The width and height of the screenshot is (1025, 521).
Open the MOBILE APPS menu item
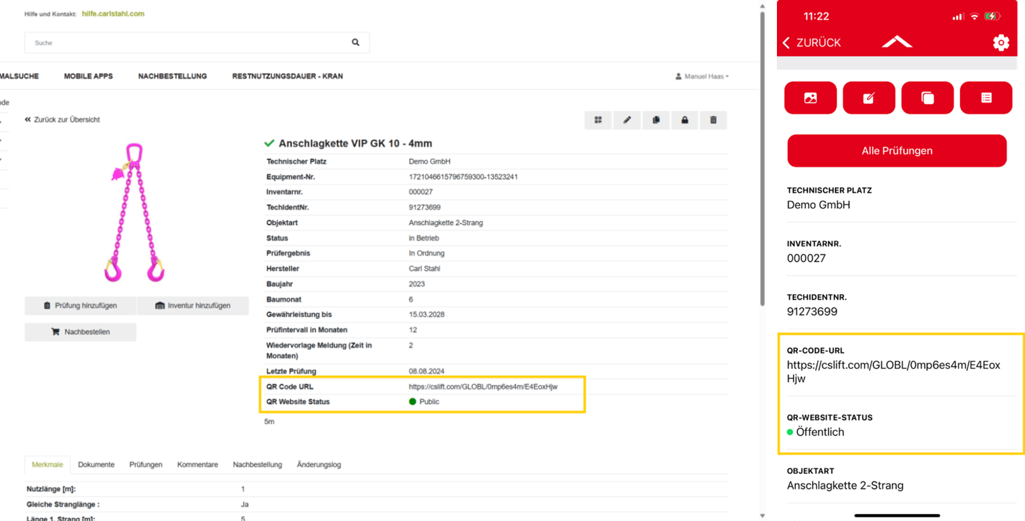[x=88, y=76]
